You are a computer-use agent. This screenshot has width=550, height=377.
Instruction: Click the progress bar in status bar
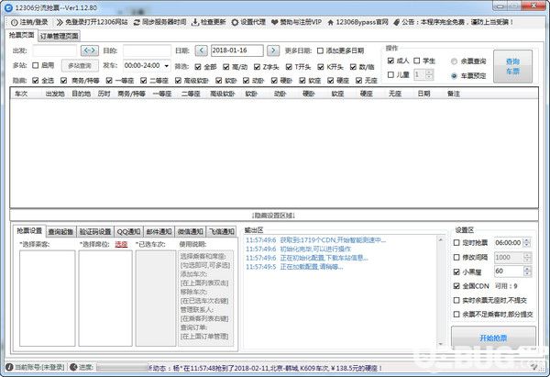click(123, 368)
